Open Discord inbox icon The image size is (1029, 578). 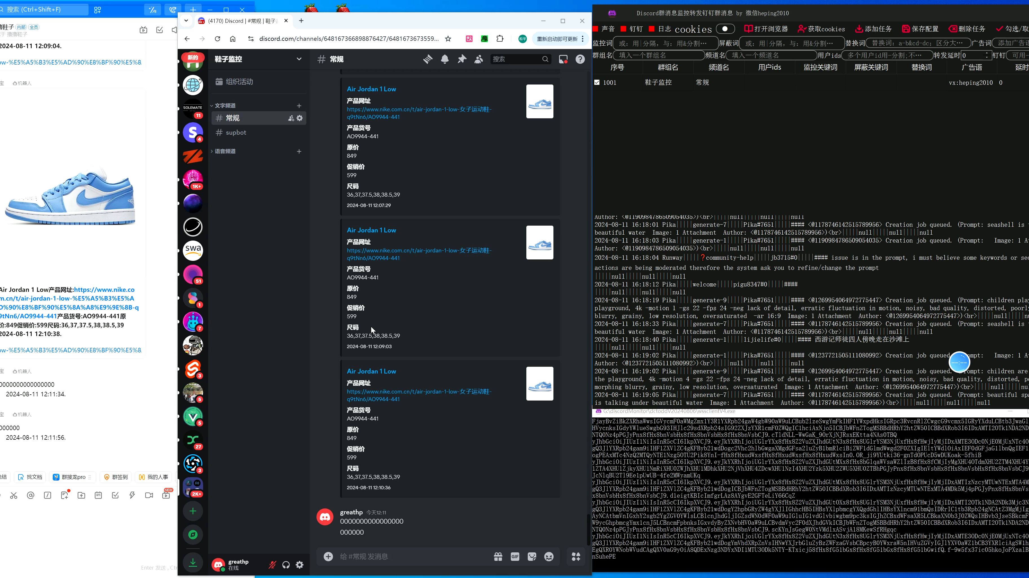pos(563,59)
